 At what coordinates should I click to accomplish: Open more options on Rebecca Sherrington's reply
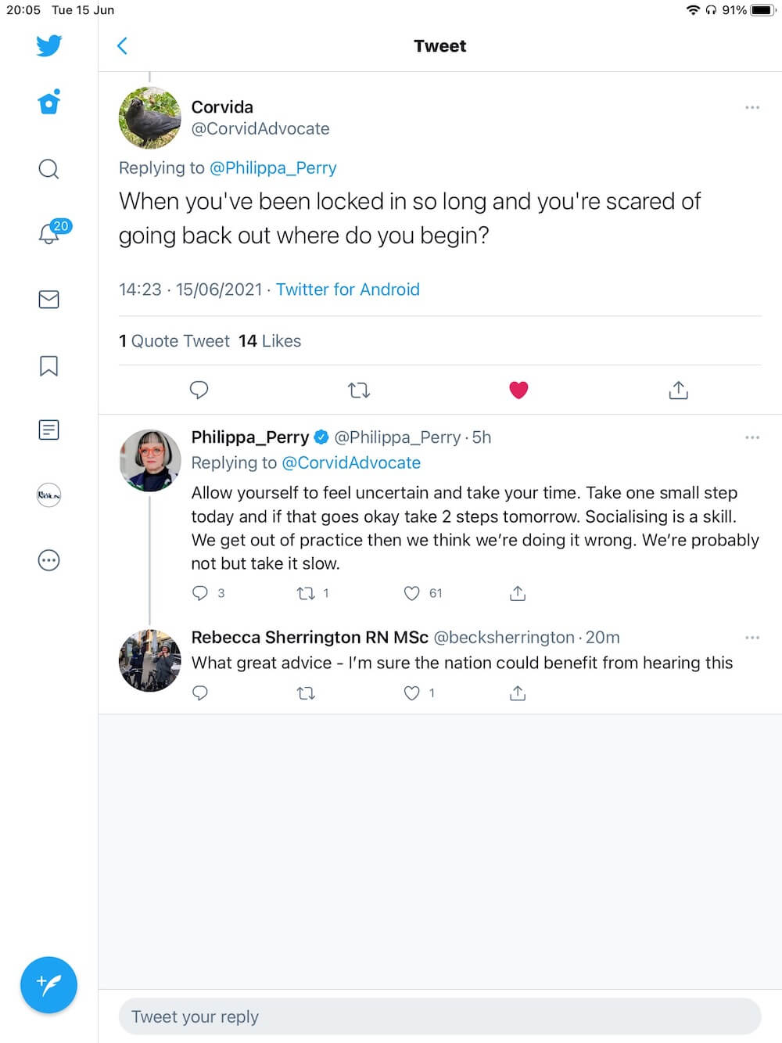click(x=752, y=638)
